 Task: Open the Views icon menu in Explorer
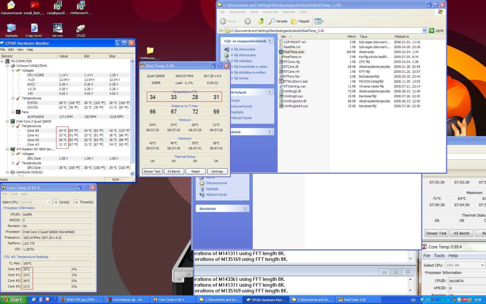pyautogui.click(x=318, y=21)
